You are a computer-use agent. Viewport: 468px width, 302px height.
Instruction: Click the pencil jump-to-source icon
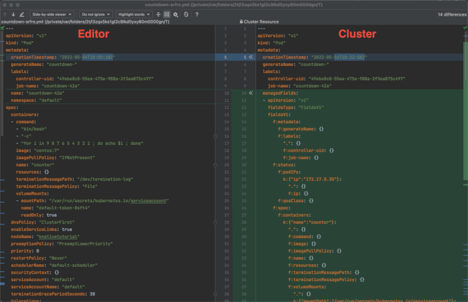pos(22,14)
